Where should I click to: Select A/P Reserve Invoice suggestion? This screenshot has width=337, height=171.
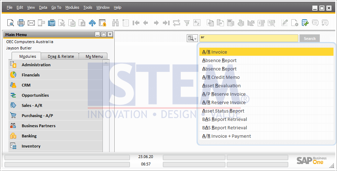coord(266,94)
